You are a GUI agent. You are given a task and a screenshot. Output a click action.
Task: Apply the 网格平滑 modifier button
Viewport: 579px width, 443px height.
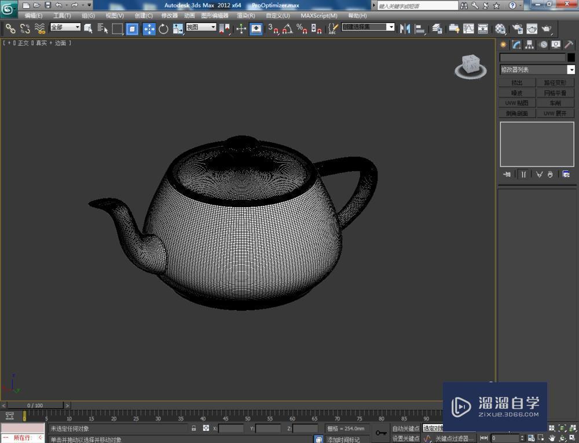555,93
